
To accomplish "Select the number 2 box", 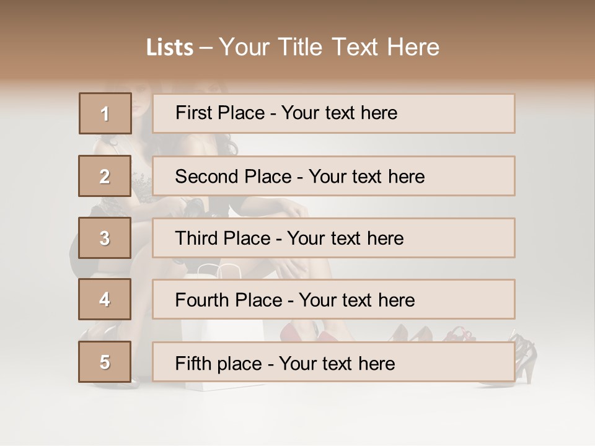I will [105, 176].
